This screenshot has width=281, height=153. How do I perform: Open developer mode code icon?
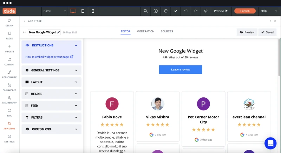click(206, 11)
